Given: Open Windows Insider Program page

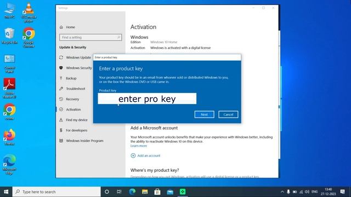Looking at the screenshot, I should (84, 141).
